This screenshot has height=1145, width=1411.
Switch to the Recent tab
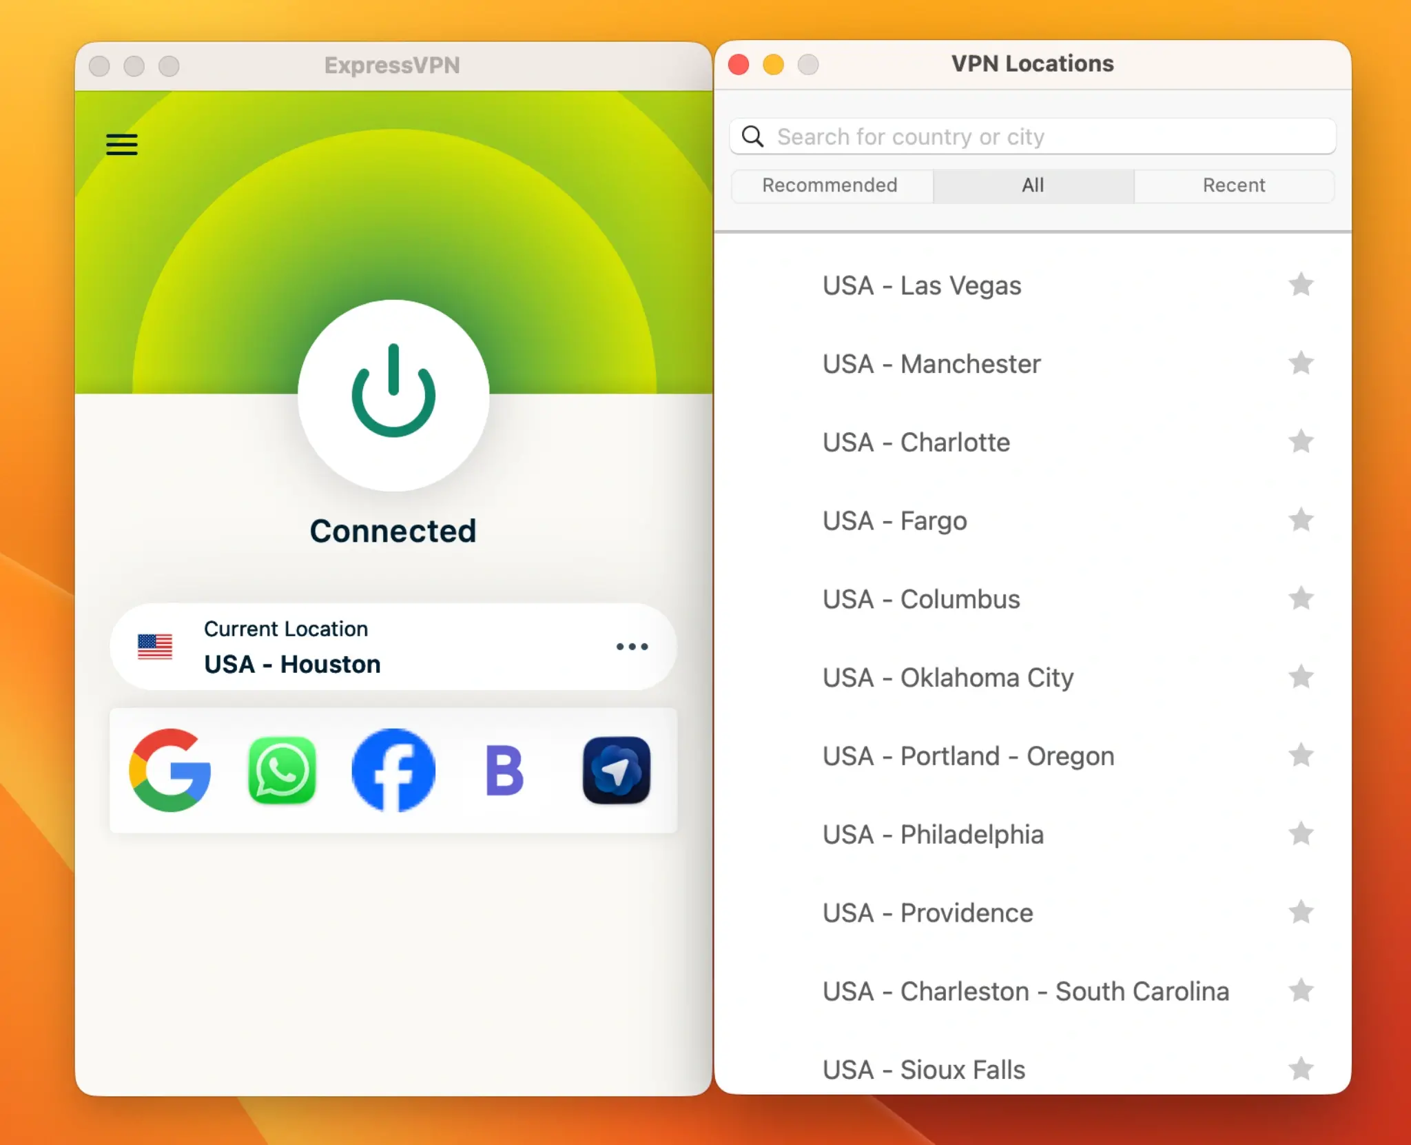1234,185
